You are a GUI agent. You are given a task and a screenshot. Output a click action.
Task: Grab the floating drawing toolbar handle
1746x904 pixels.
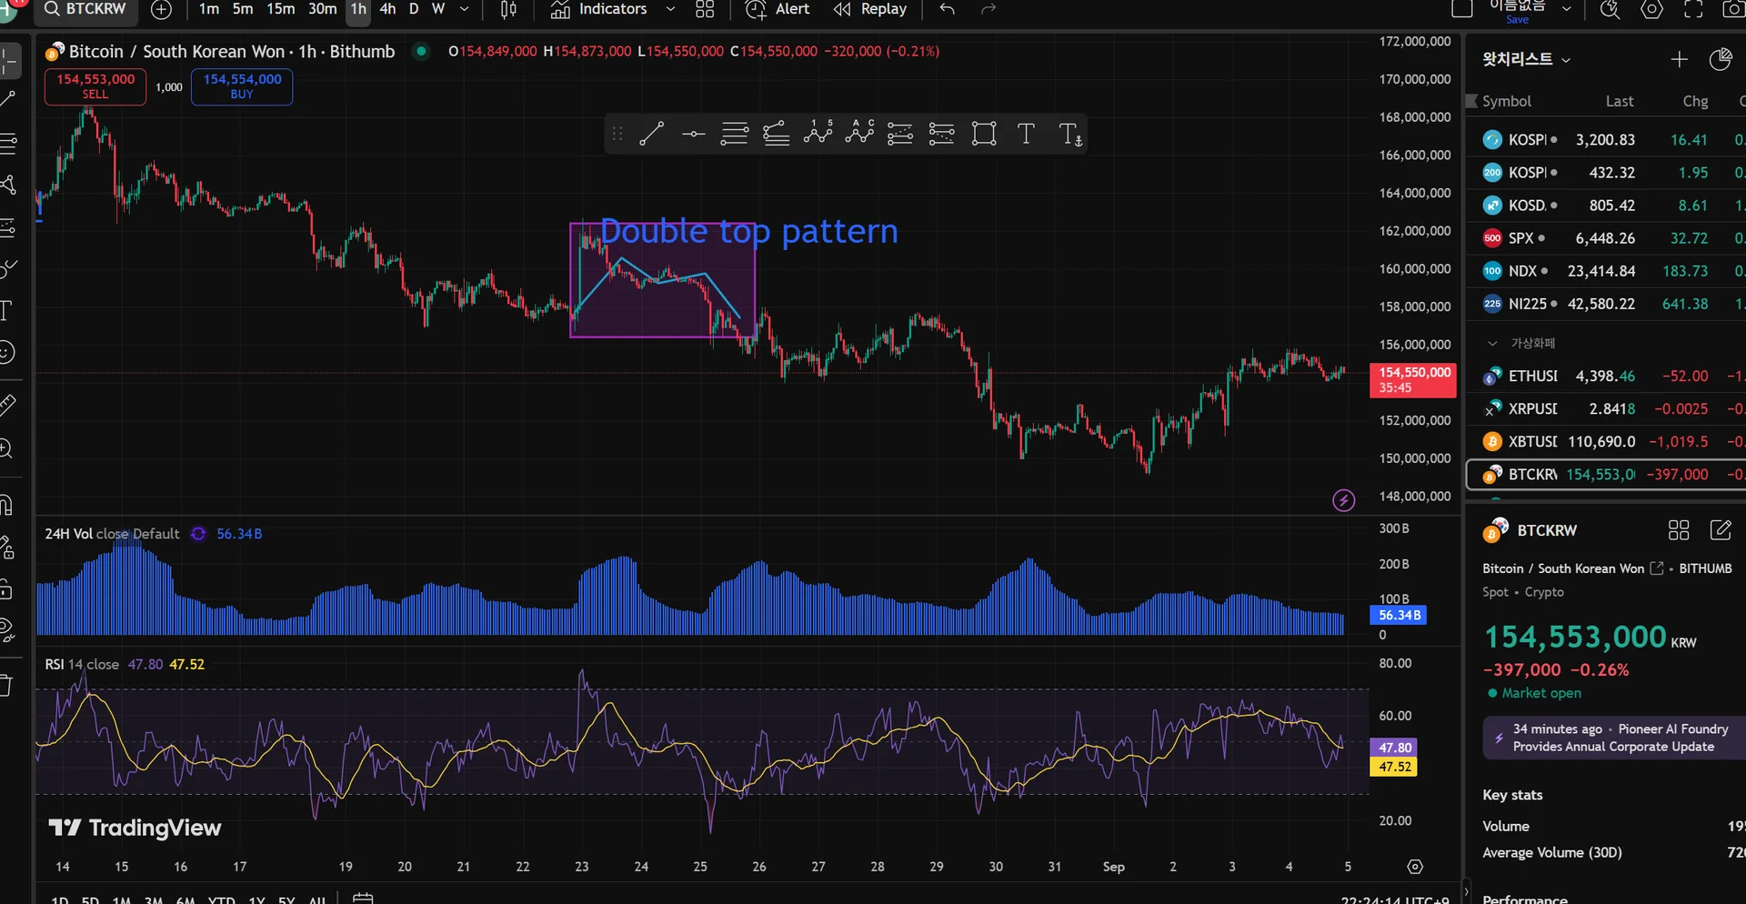(617, 135)
